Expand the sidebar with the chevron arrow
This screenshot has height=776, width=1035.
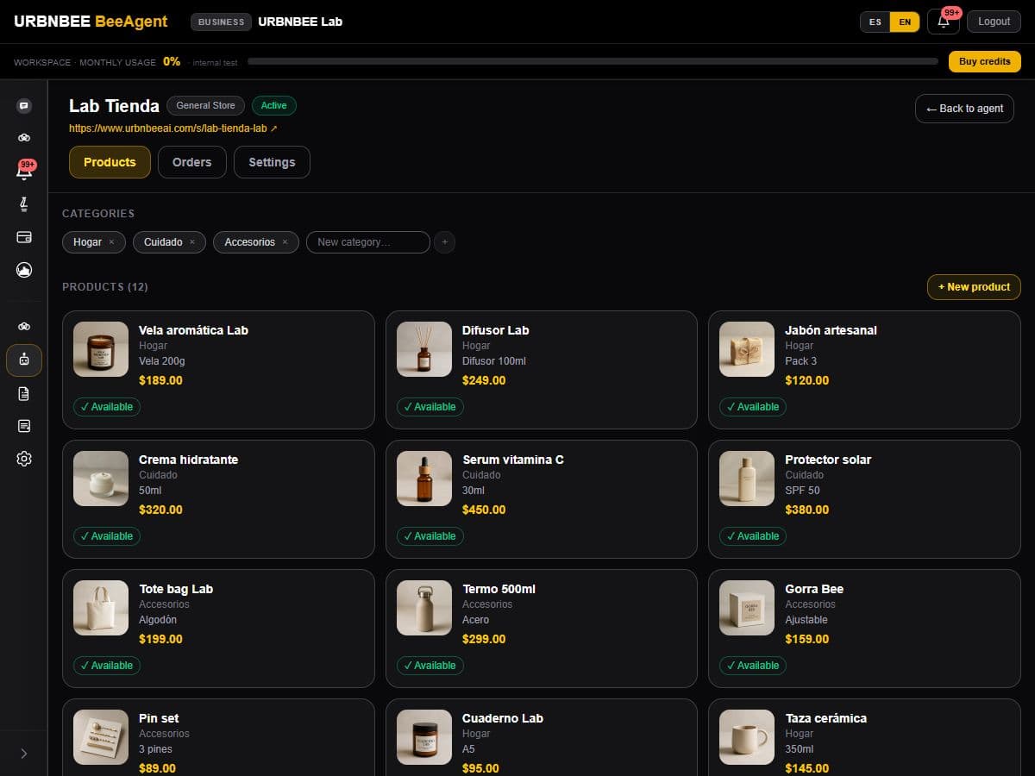[x=24, y=754]
